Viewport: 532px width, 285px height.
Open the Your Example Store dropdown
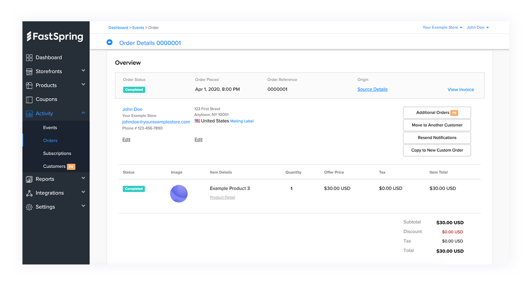click(x=442, y=27)
